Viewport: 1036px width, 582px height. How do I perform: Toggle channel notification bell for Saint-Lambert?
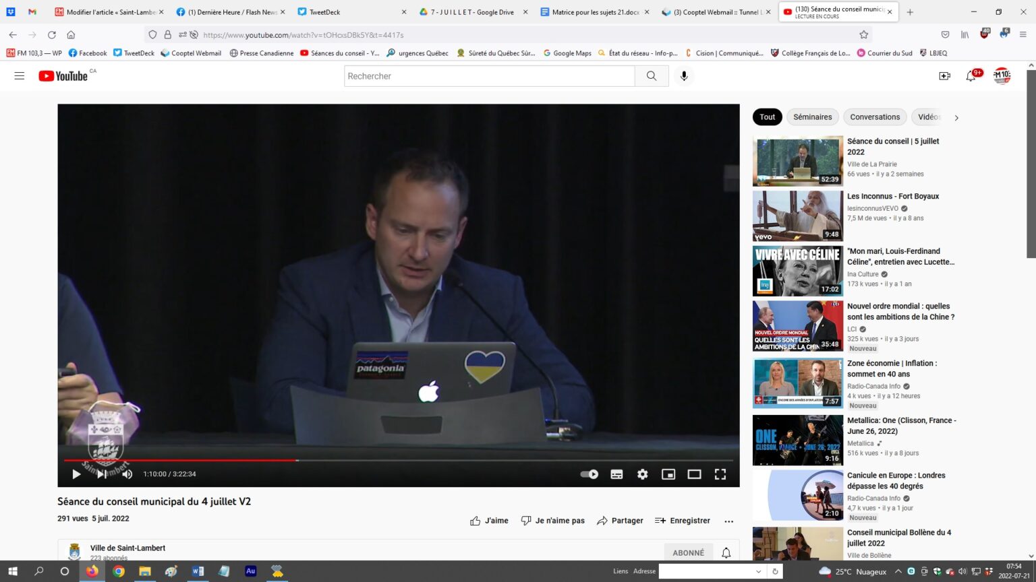click(x=726, y=553)
